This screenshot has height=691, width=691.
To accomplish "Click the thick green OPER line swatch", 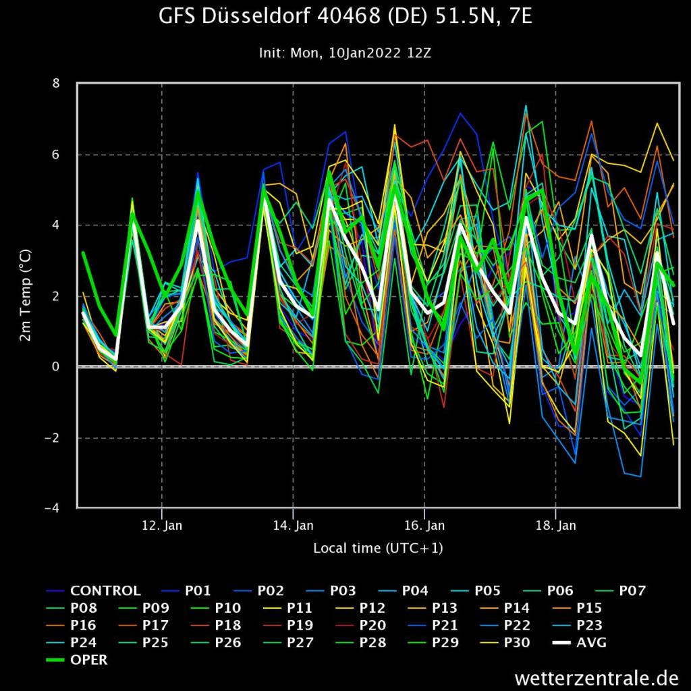I will coord(55,660).
